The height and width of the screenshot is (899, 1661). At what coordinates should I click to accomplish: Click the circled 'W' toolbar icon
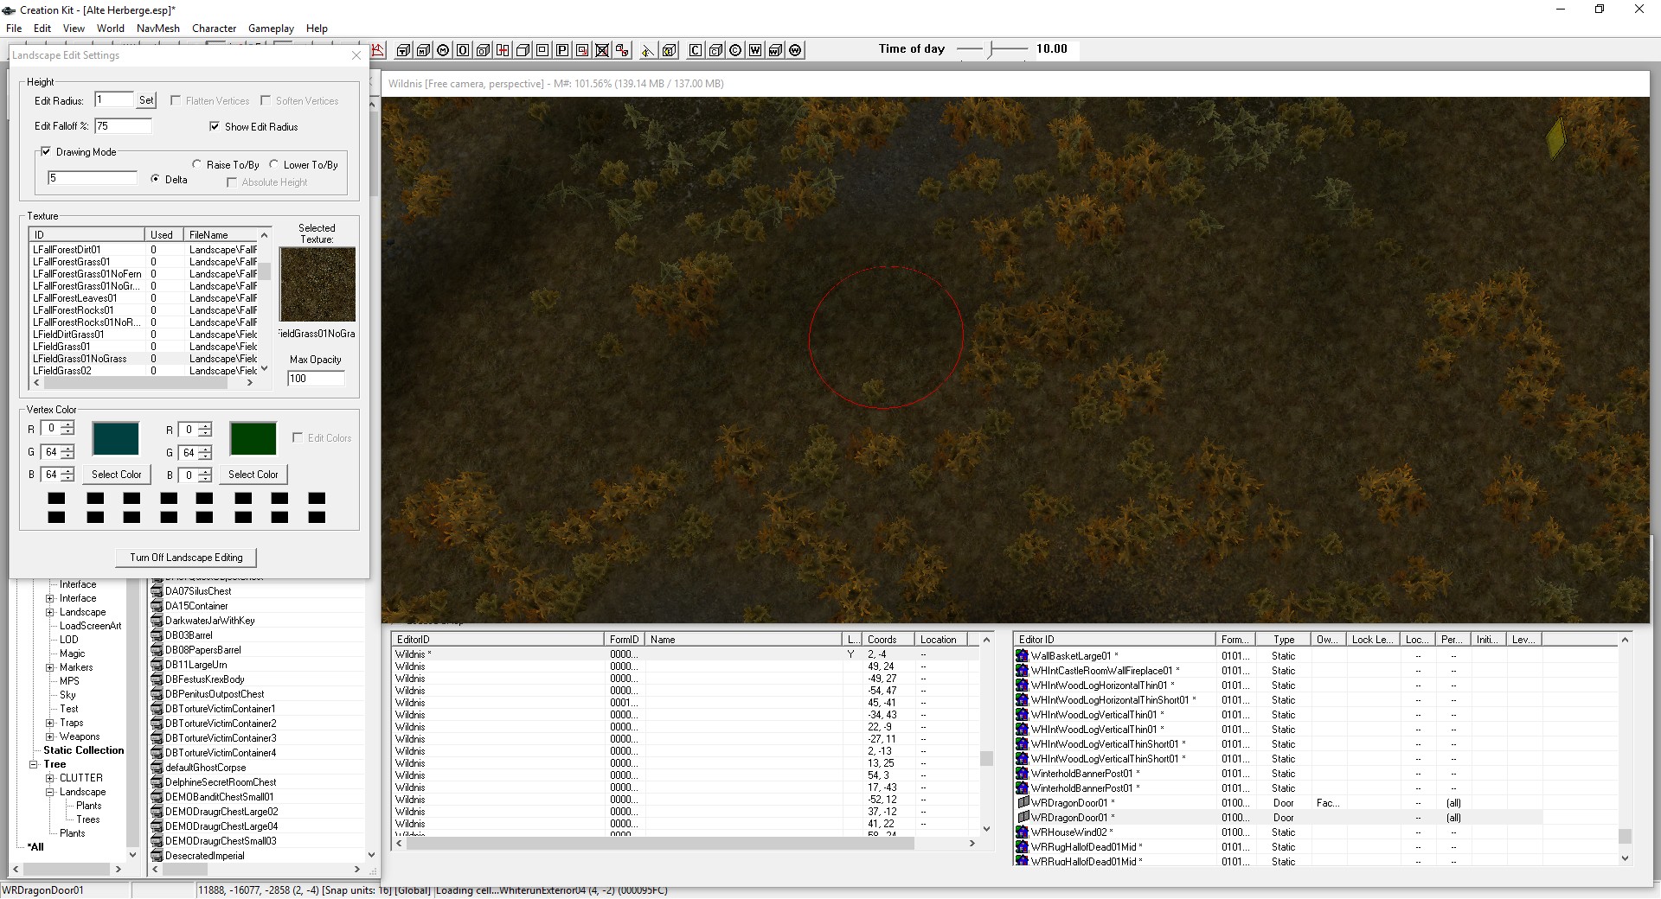[x=795, y=50]
